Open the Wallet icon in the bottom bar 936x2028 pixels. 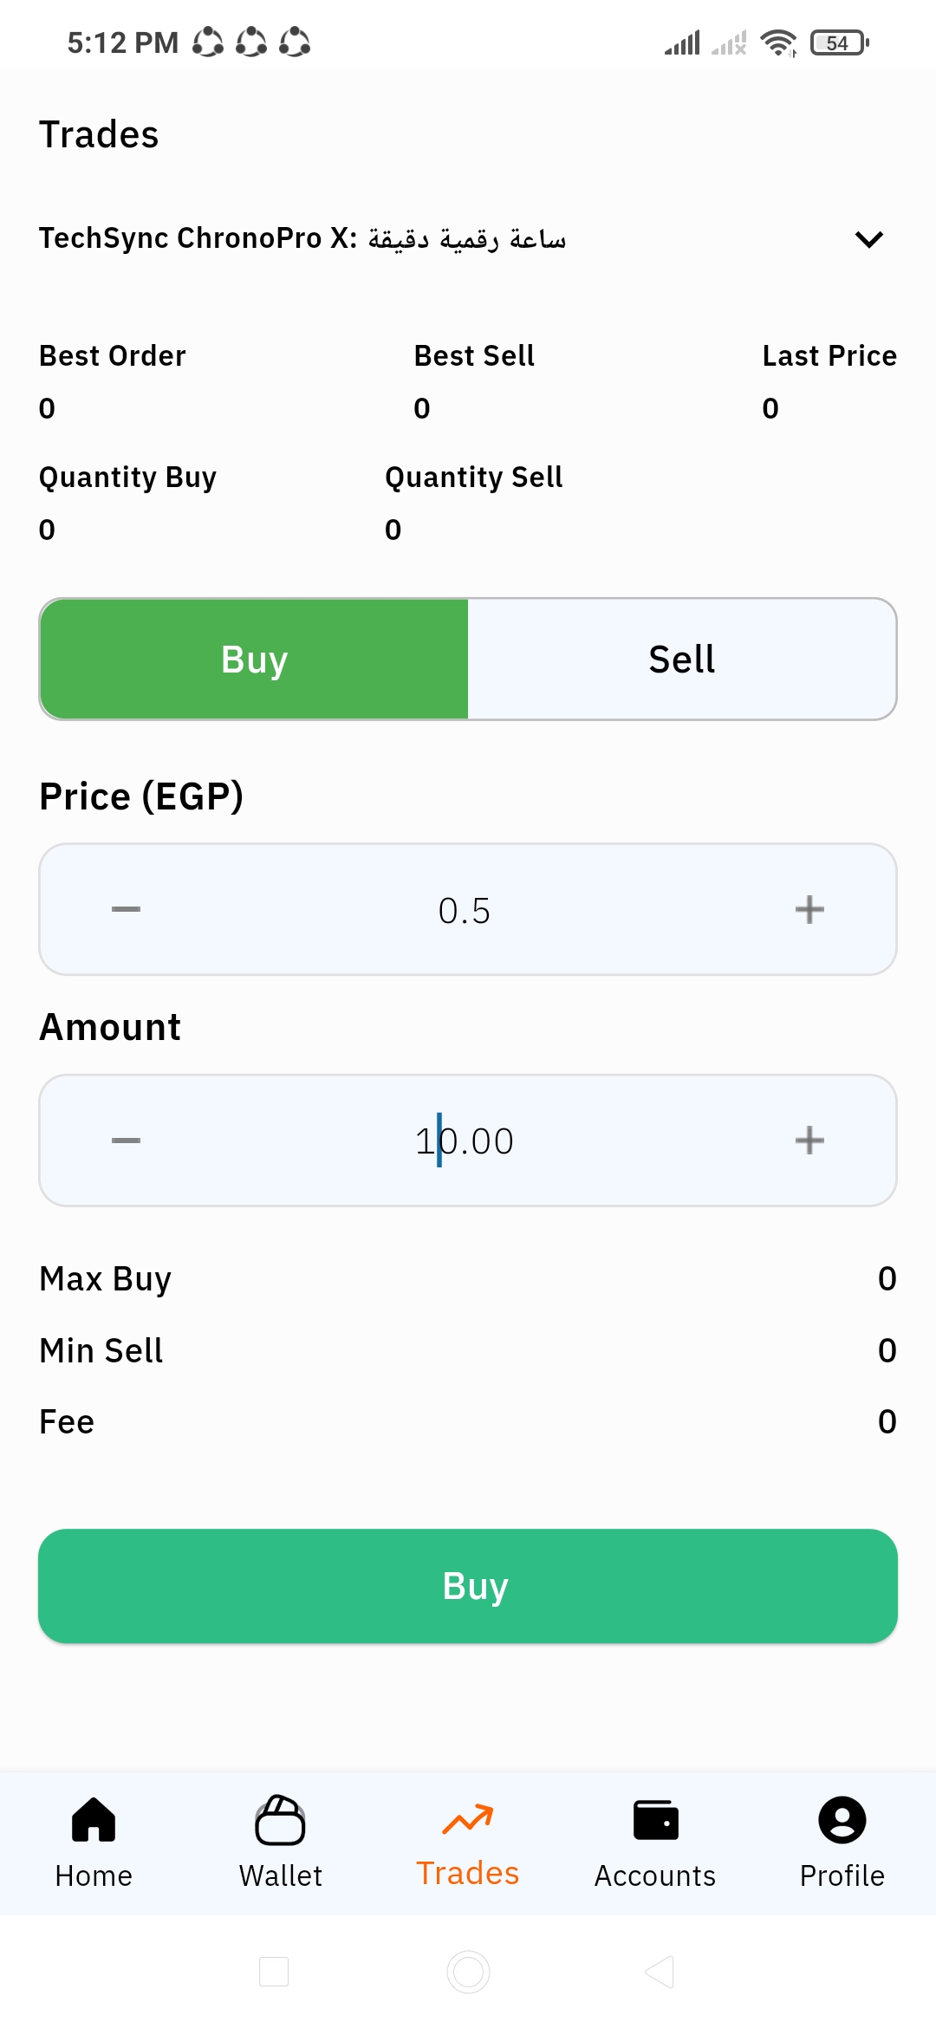(280, 1819)
